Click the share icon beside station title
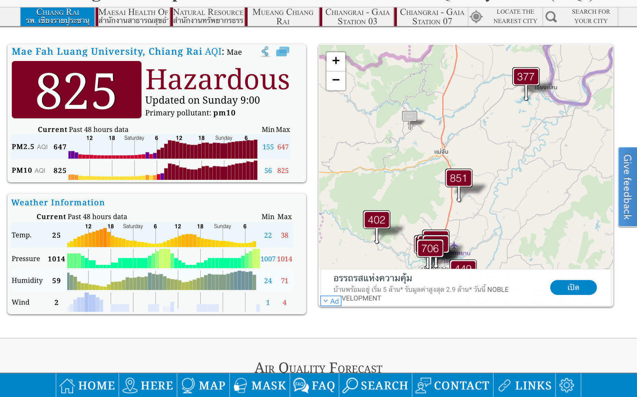 click(265, 52)
